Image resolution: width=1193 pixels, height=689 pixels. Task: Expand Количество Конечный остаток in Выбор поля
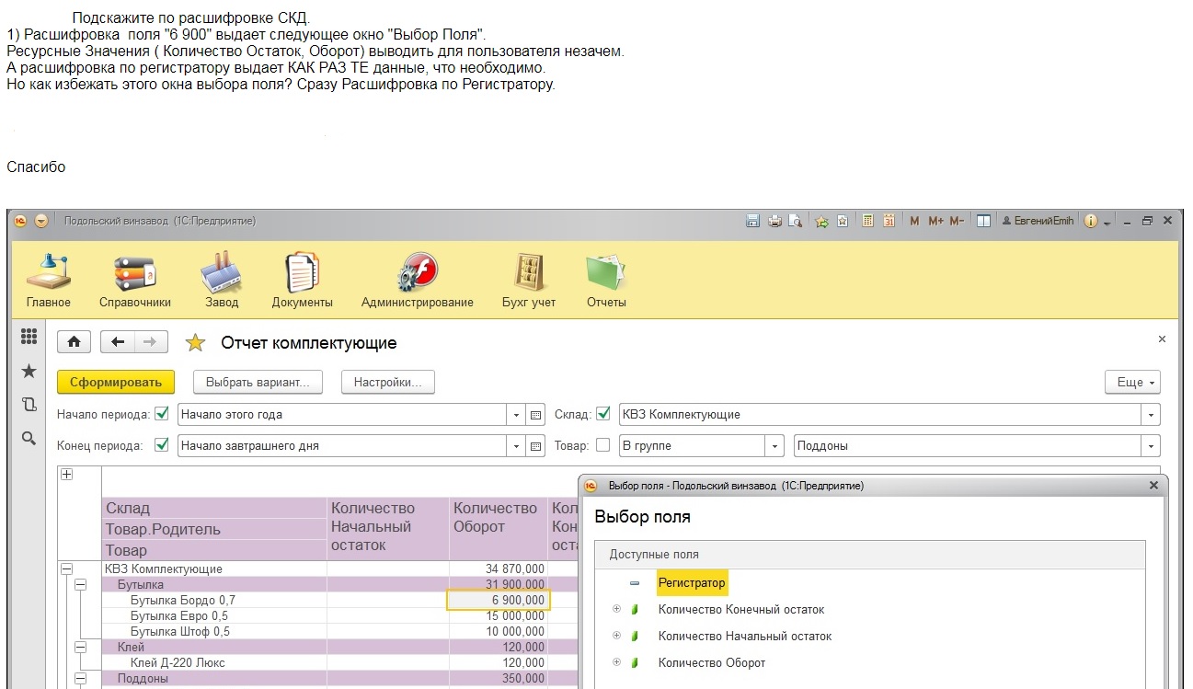[616, 609]
